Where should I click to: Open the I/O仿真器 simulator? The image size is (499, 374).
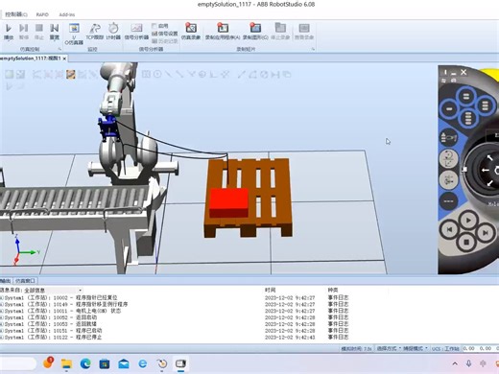[x=74, y=34]
